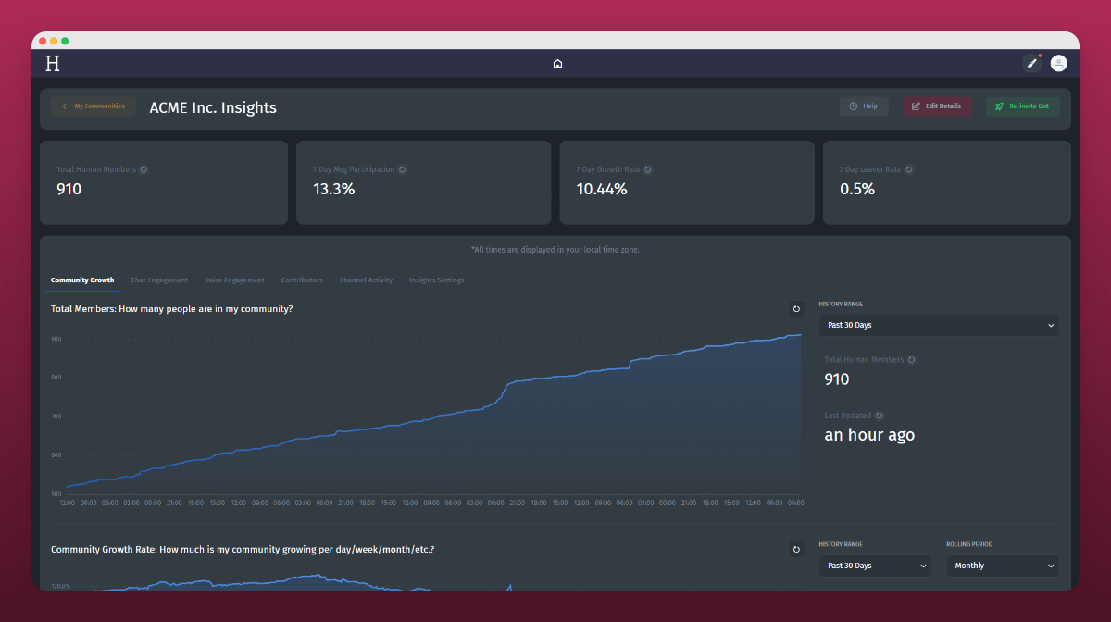Open the Monthly rolling period dropdown
The width and height of the screenshot is (1111, 622).
1002,566
